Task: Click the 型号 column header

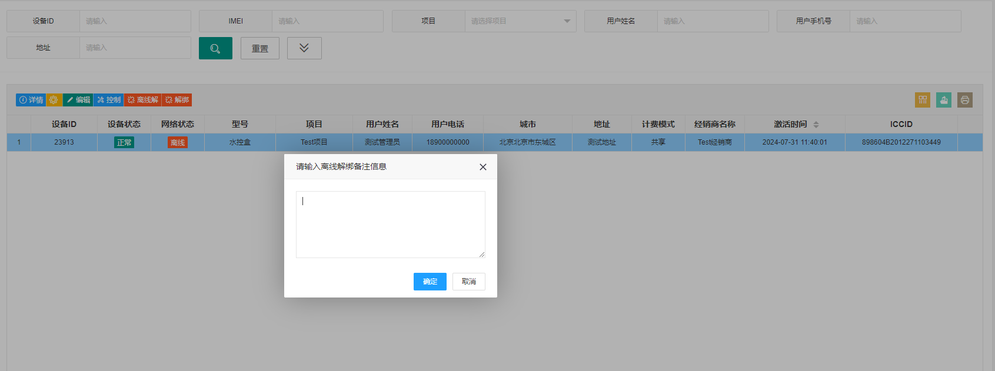Action: click(x=240, y=124)
